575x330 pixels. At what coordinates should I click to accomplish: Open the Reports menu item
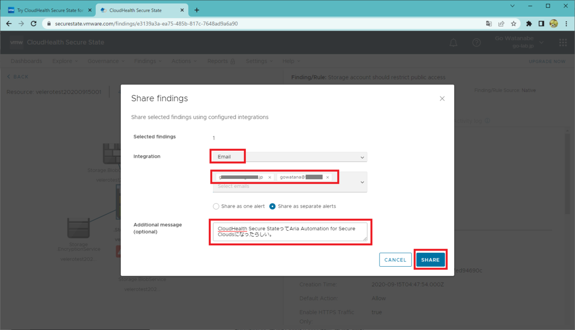click(x=221, y=61)
